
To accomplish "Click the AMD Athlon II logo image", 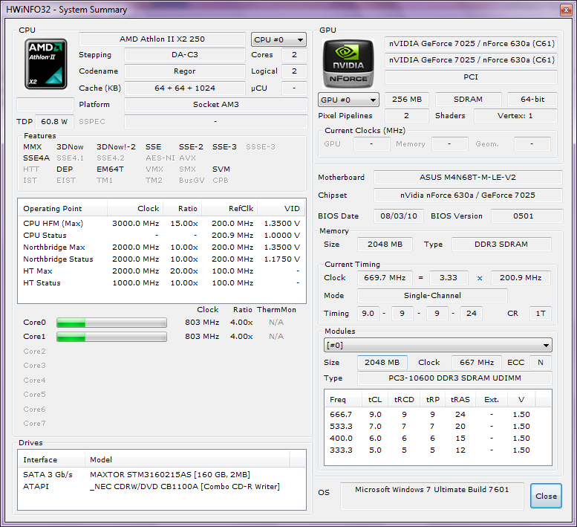I will (46, 64).
